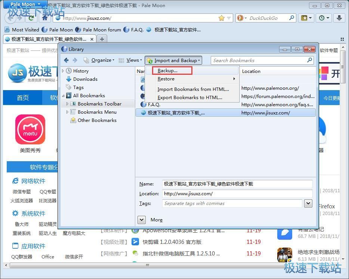This screenshot has width=349, height=279.
Task: Select Export Bookmarks to HTML...
Action: [192, 97]
